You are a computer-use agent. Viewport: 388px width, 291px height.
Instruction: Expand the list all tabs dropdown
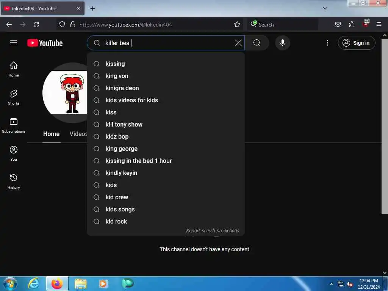(x=325, y=8)
